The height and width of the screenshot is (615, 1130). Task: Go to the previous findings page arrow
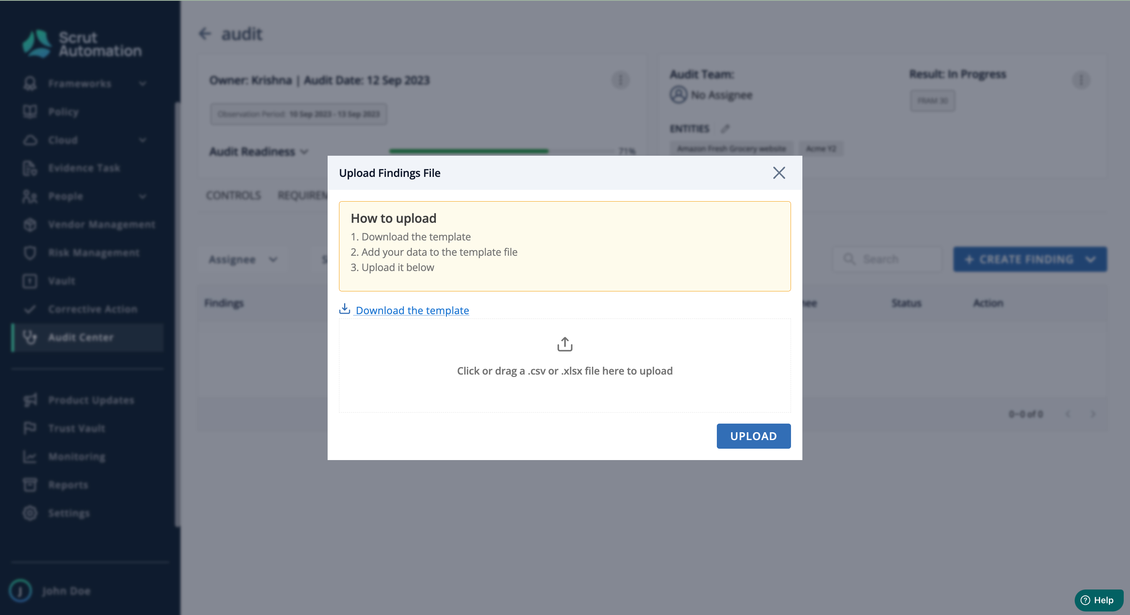pos(1068,414)
